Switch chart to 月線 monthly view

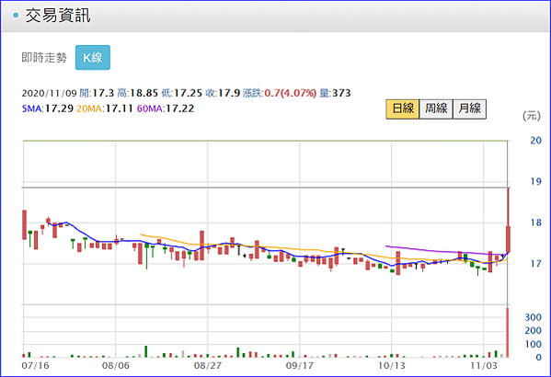(469, 109)
